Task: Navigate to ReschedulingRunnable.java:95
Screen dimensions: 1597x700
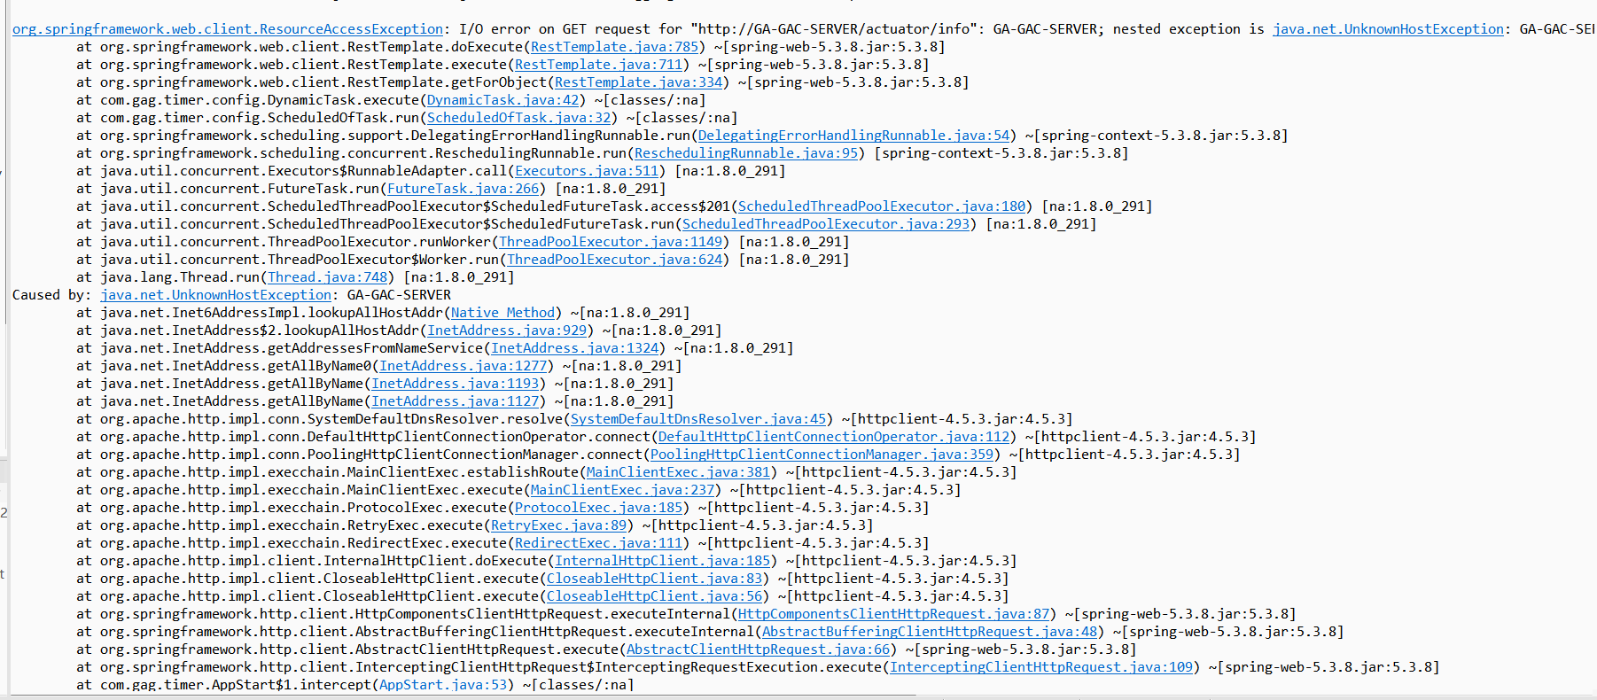Action: point(746,153)
